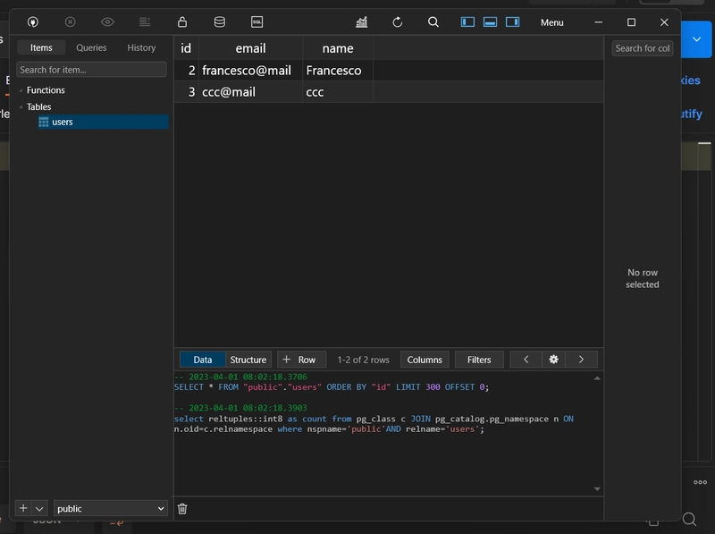Toggle the padlock lock icon

(x=182, y=21)
